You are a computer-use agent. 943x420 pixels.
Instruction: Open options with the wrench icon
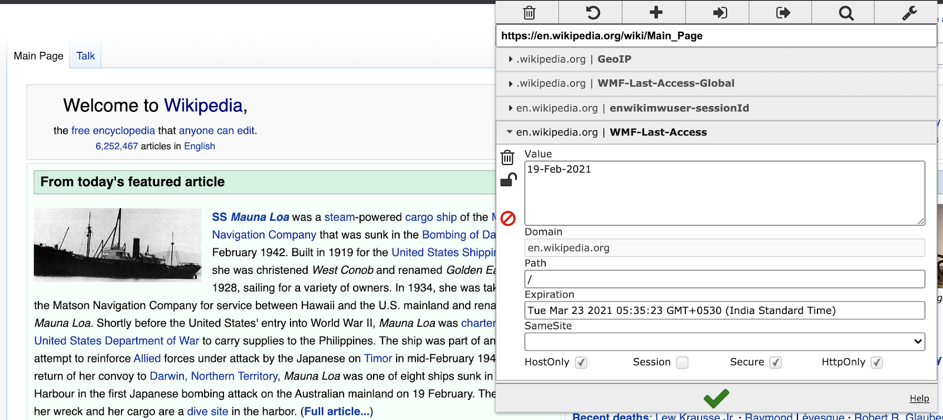909,12
